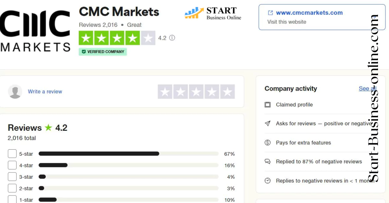Image resolution: width=389 pixels, height=203 pixels.
Task: Select the 2-star filter checkbox
Action: [x=12, y=188]
